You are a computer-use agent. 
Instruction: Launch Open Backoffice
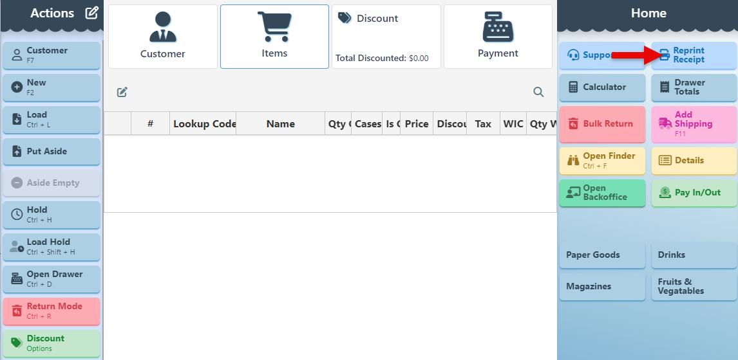[x=601, y=193]
